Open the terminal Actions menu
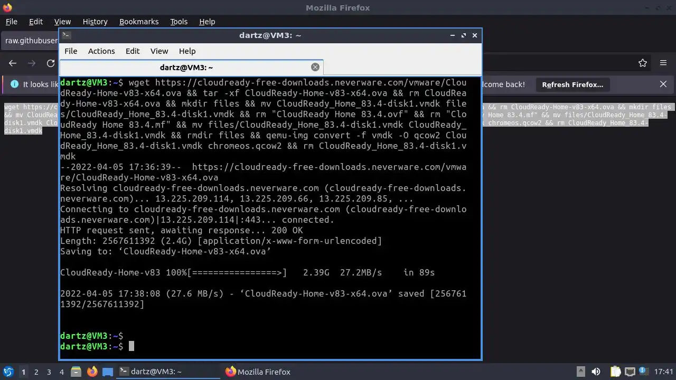Image resolution: width=676 pixels, height=380 pixels. [101, 51]
